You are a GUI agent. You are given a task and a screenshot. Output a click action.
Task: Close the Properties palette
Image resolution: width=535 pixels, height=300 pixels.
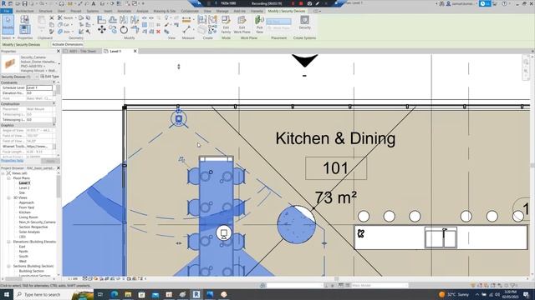point(58,51)
